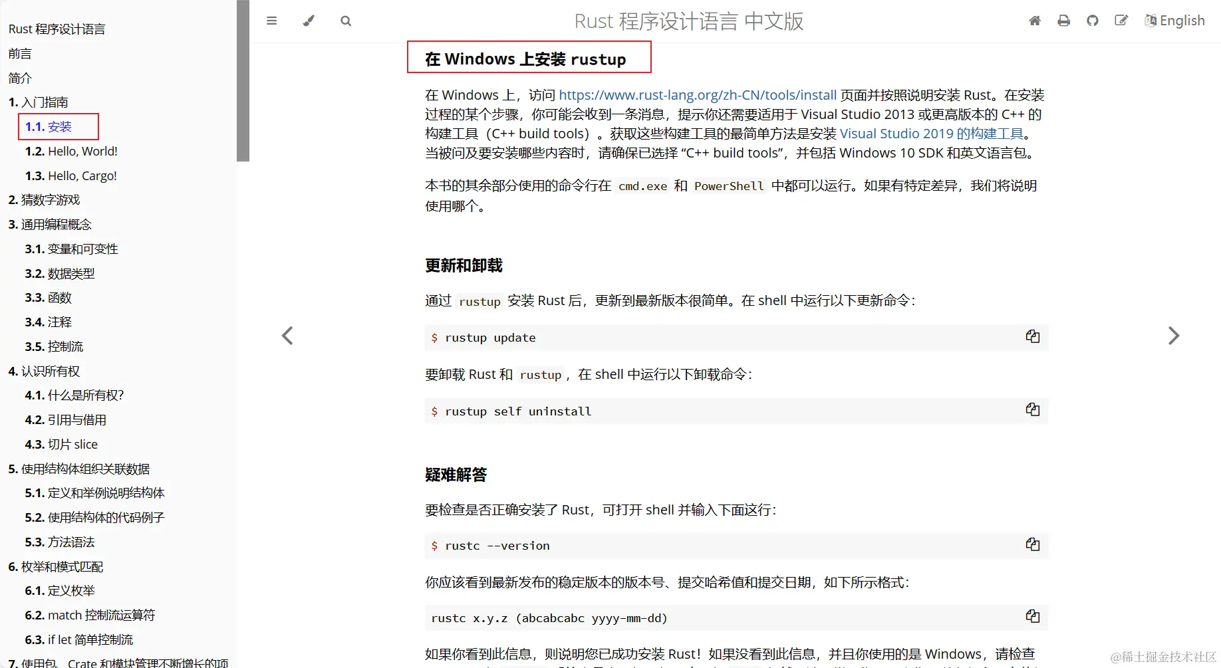Viewport: 1221px width, 668px height.
Task: Open section '1.3. Hello, Cargo!'
Action: pyautogui.click(x=71, y=176)
